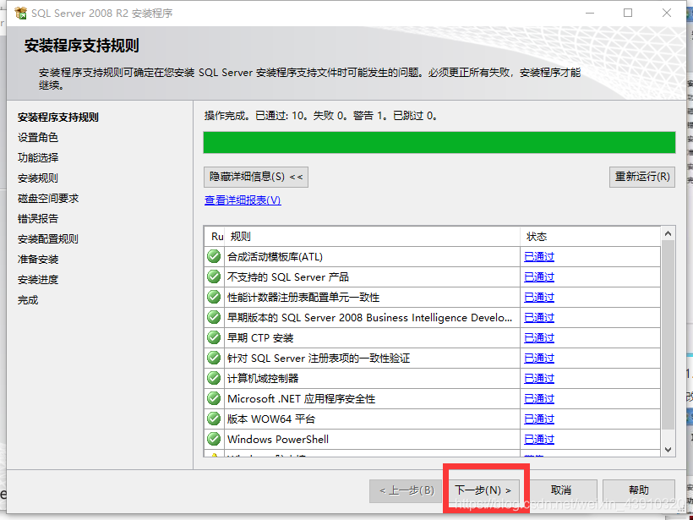Click the 规则 column header
The height and width of the screenshot is (520, 693).
point(372,237)
